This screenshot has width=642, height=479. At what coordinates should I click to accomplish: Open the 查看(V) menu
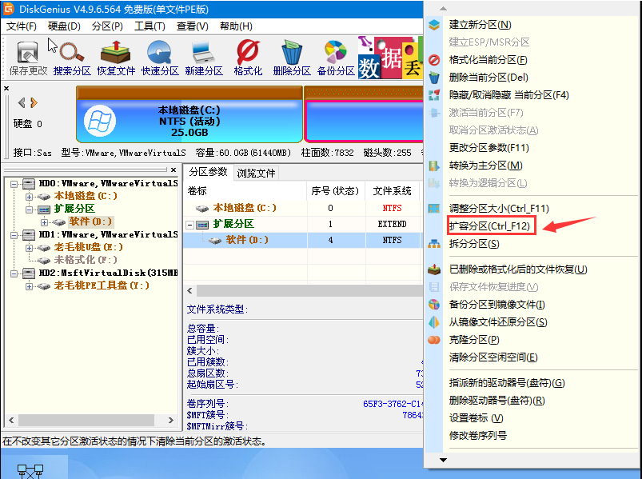tap(193, 26)
